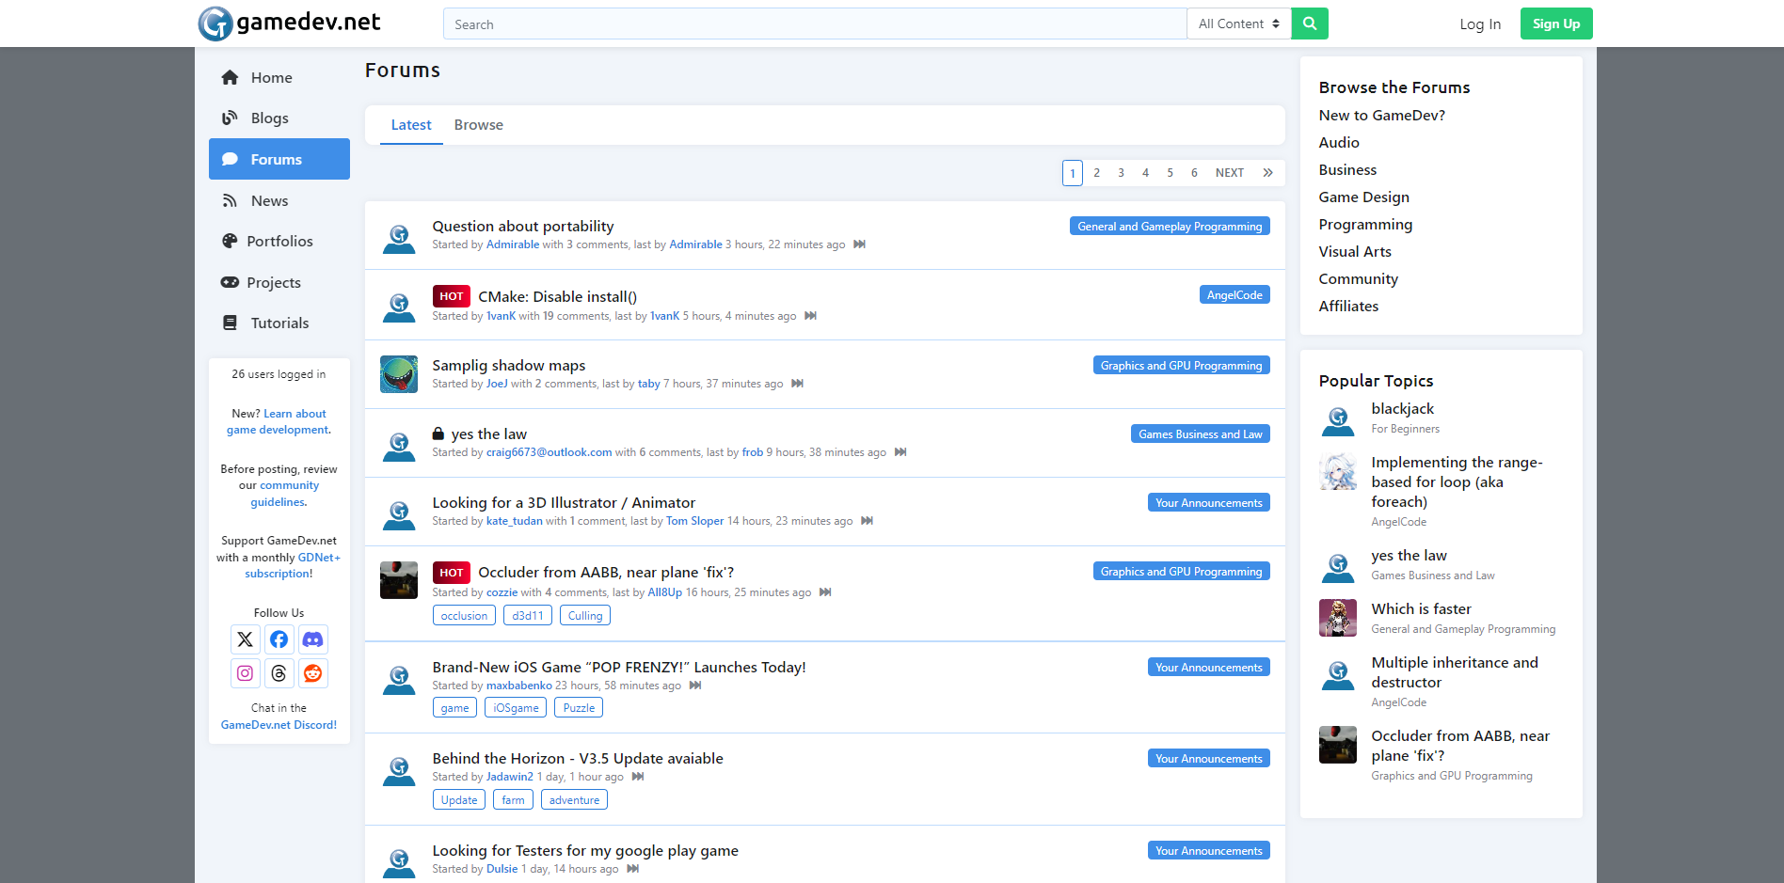Select the occlusion tag

464,616
